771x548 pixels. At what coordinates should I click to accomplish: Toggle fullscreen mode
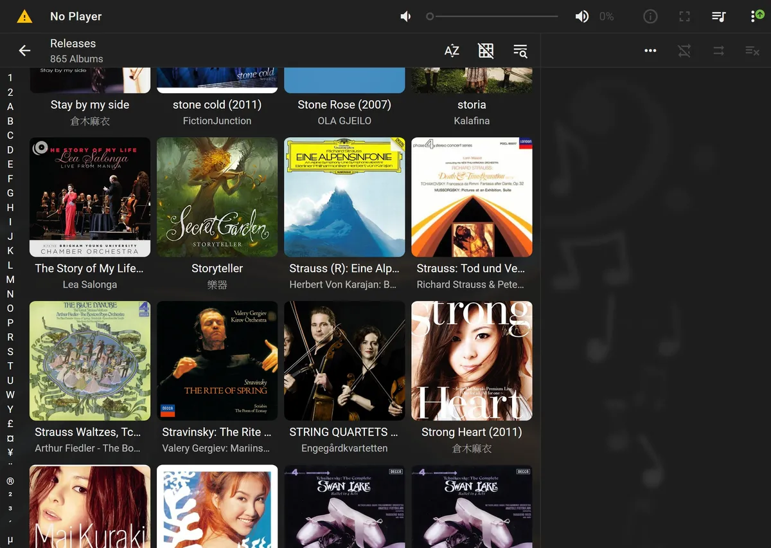pos(685,17)
